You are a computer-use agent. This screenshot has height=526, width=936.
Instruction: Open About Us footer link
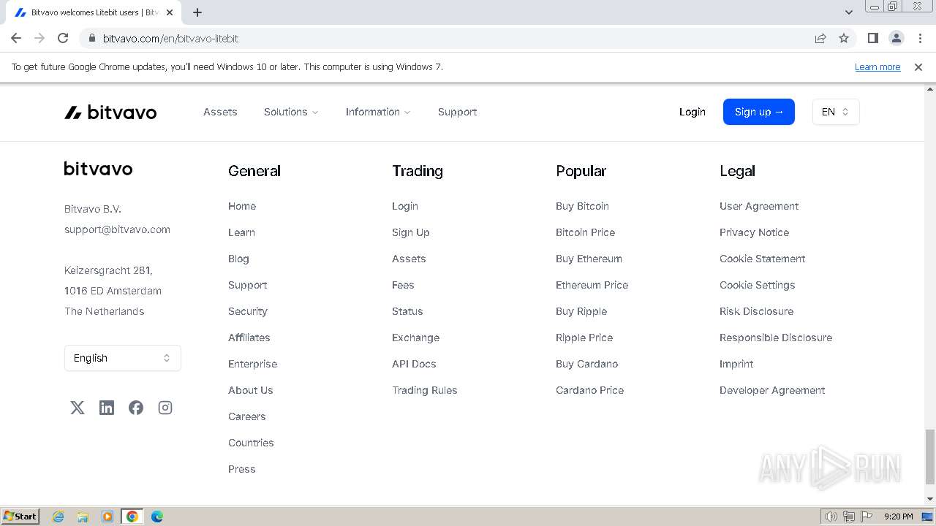pos(251,390)
